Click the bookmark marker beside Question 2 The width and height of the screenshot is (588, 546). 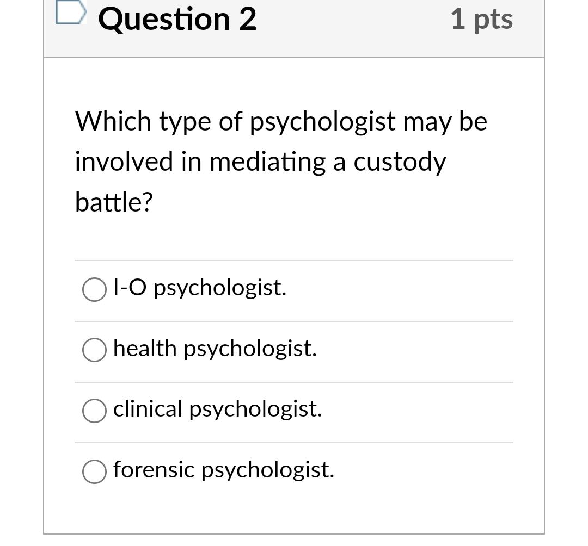pos(70,12)
